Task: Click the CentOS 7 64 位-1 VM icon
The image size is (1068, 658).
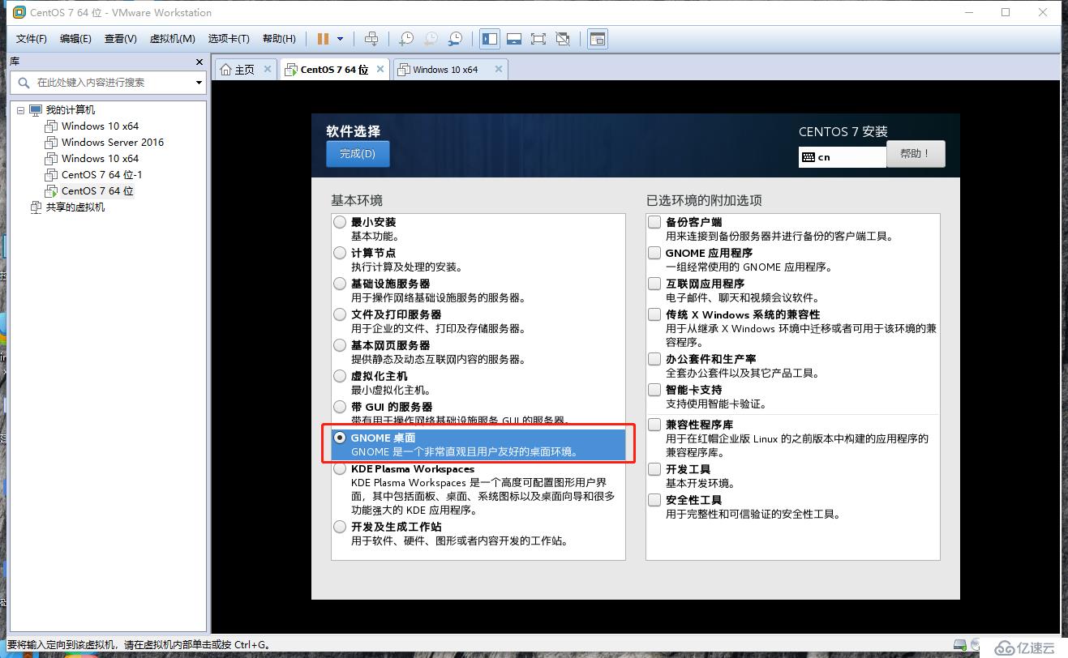Action: 51,174
